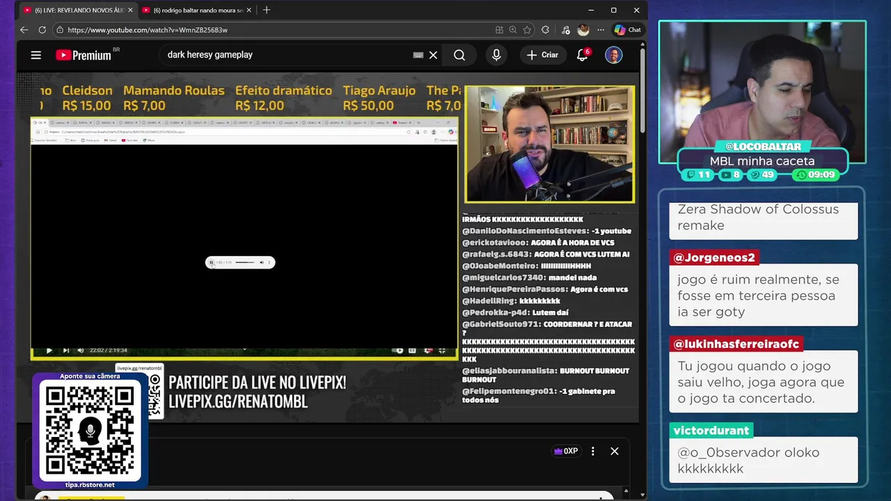The image size is (891, 501).
Task: Reload the page with the refresh icon
Action: tap(42, 30)
